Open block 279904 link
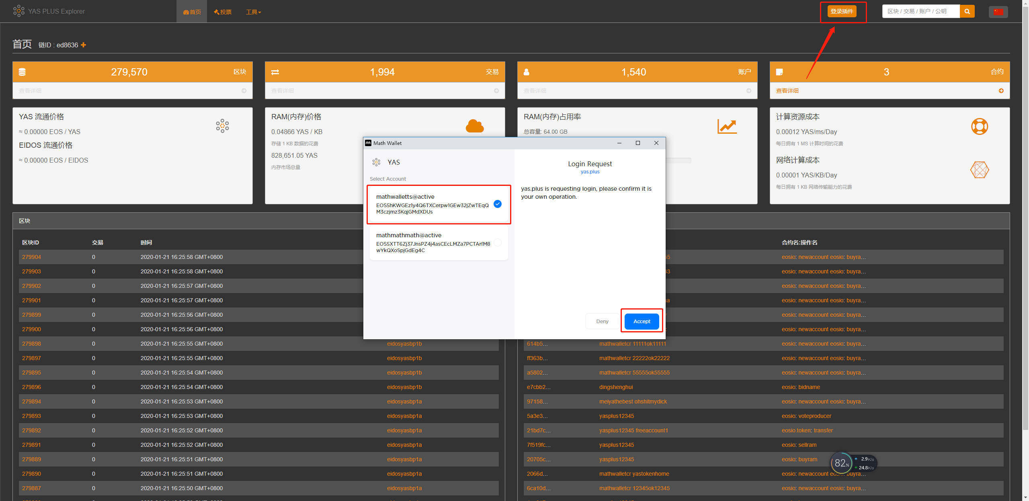The width and height of the screenshot is (1029, 501). 31,257
